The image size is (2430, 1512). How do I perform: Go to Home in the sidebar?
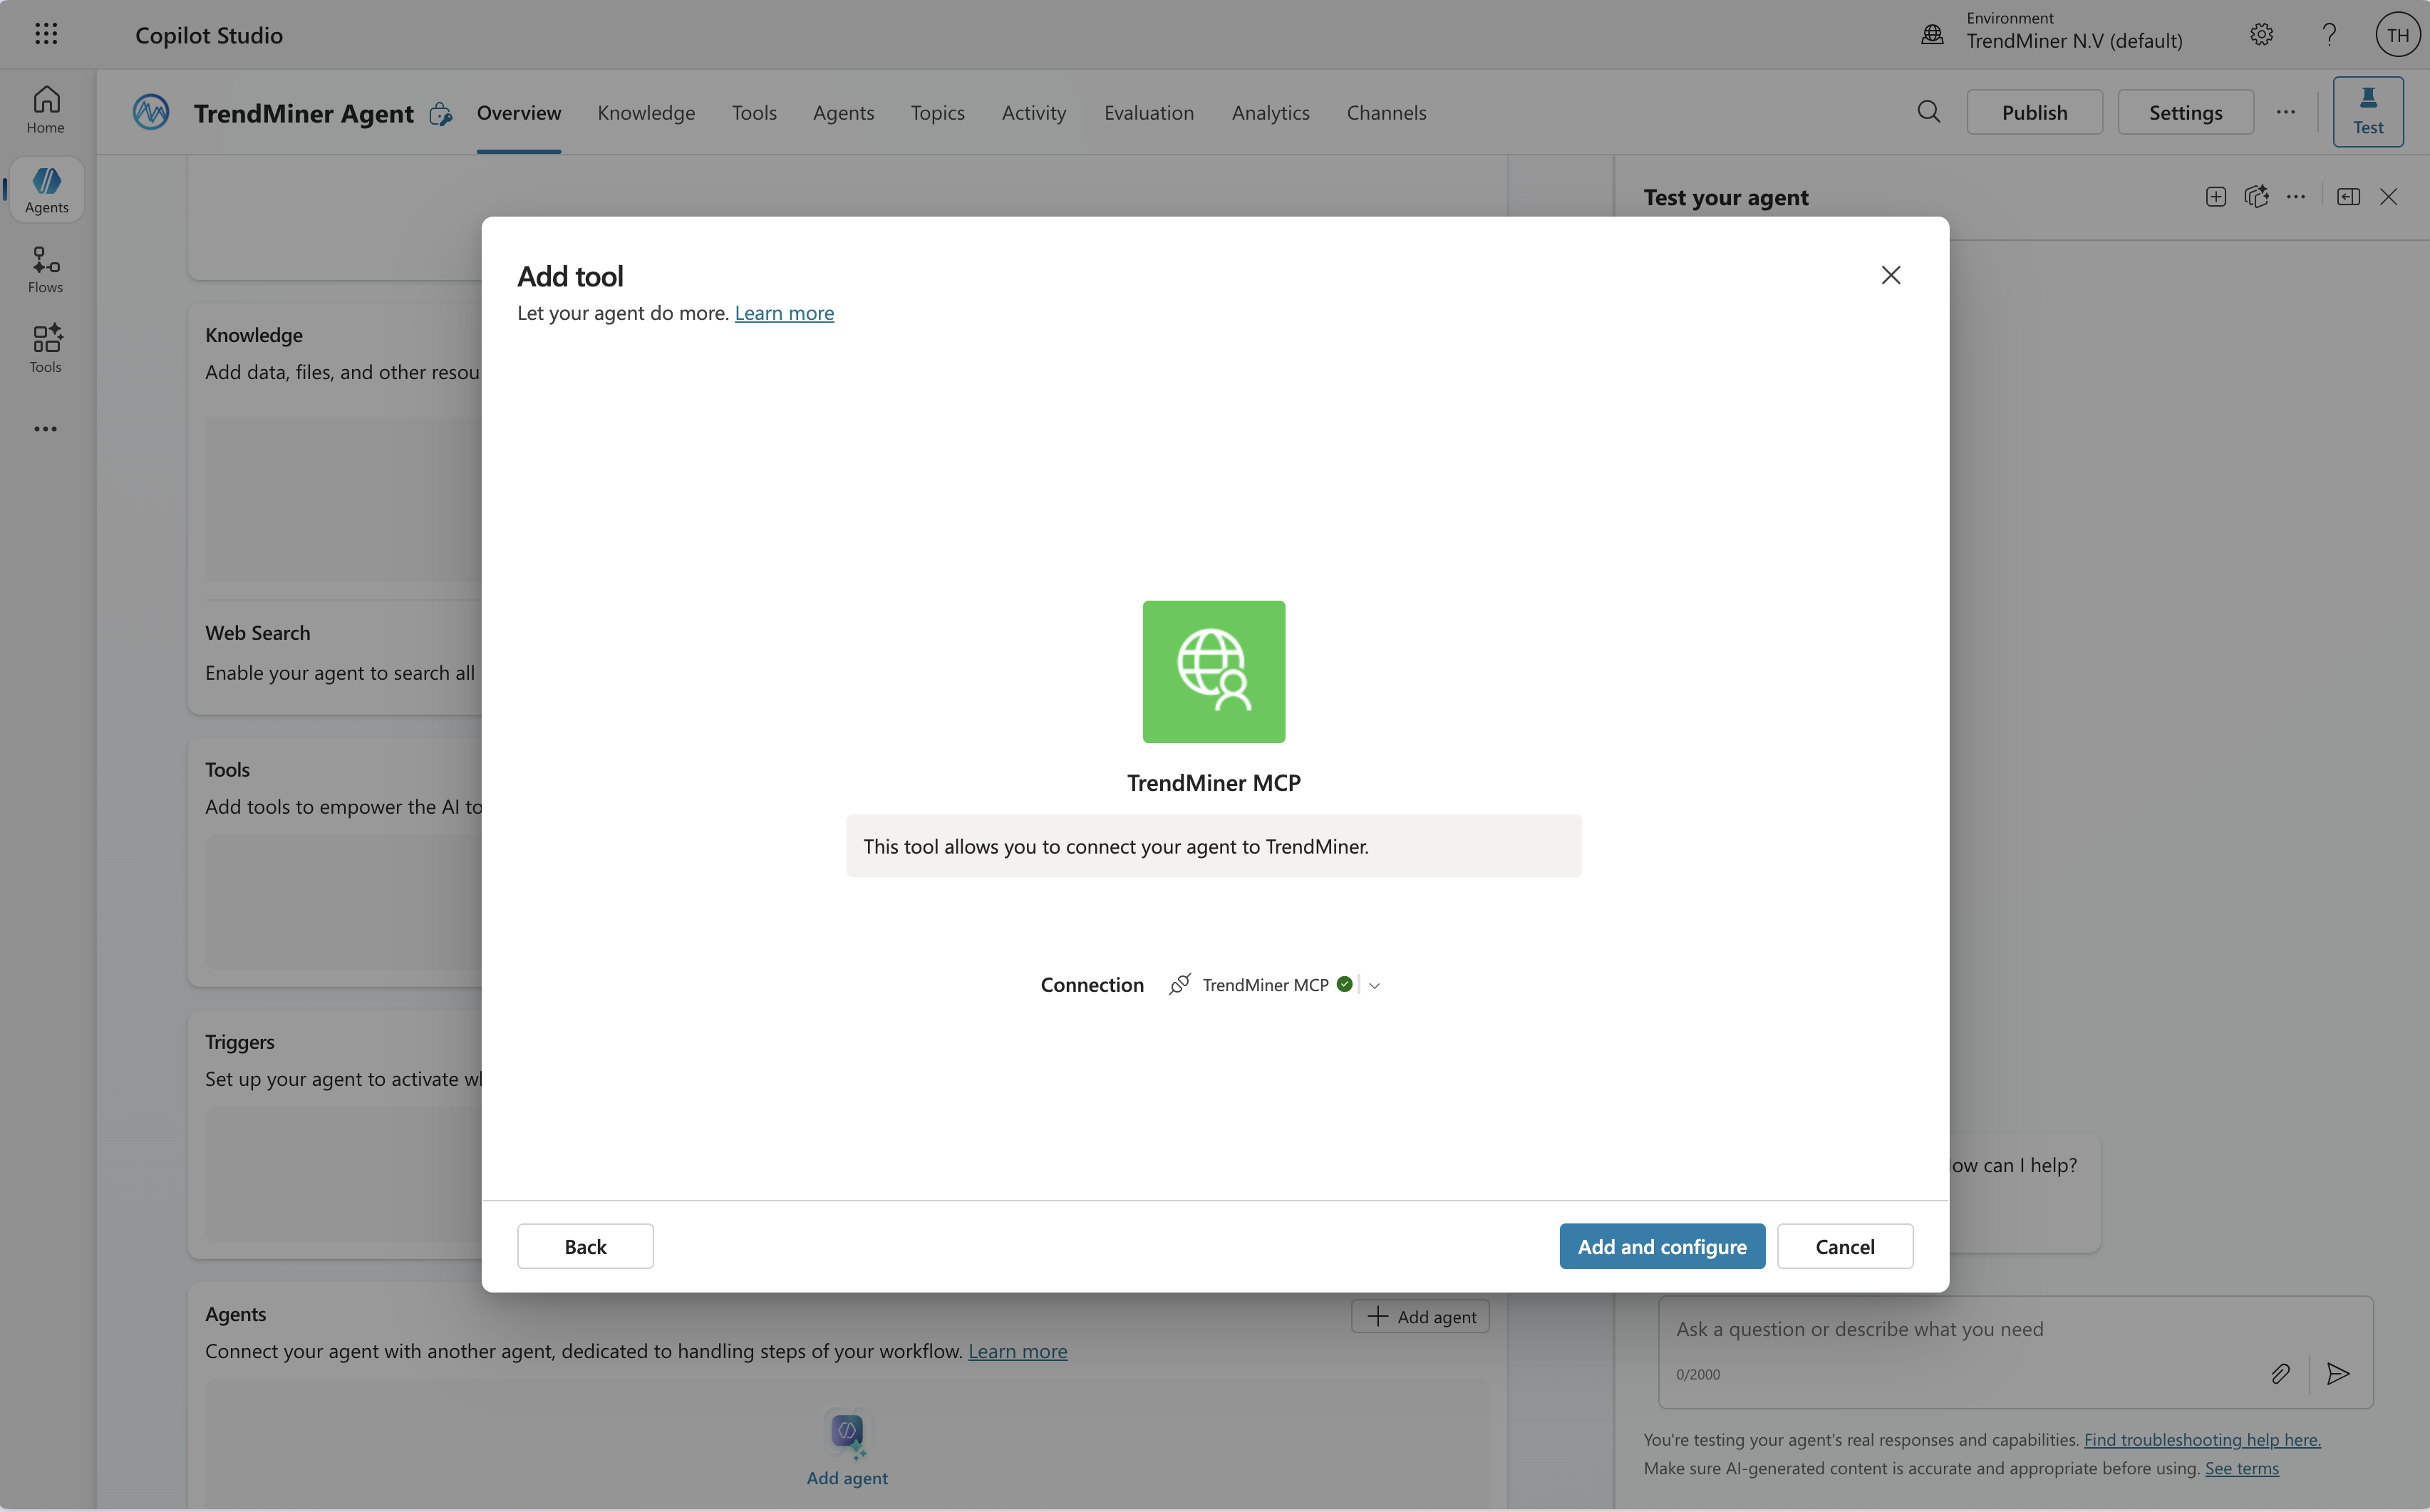tap(46, 109)
